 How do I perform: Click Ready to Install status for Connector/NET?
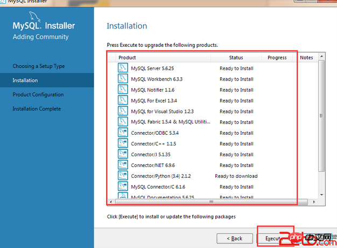tap(236, 165)
